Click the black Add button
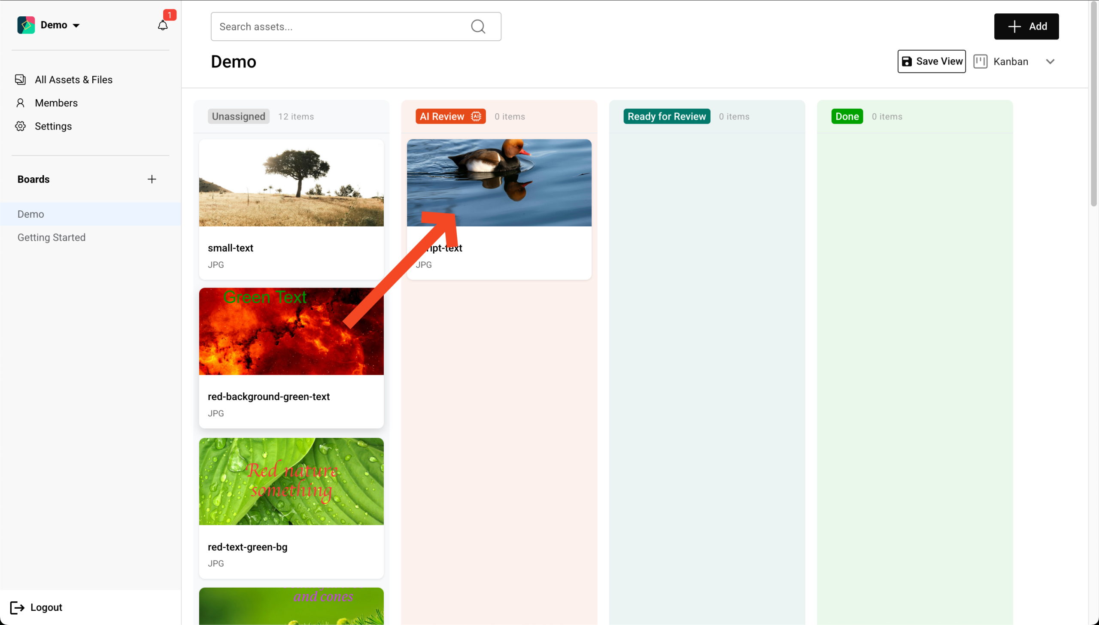The image size is (1099, 625). click(1026, 27)
